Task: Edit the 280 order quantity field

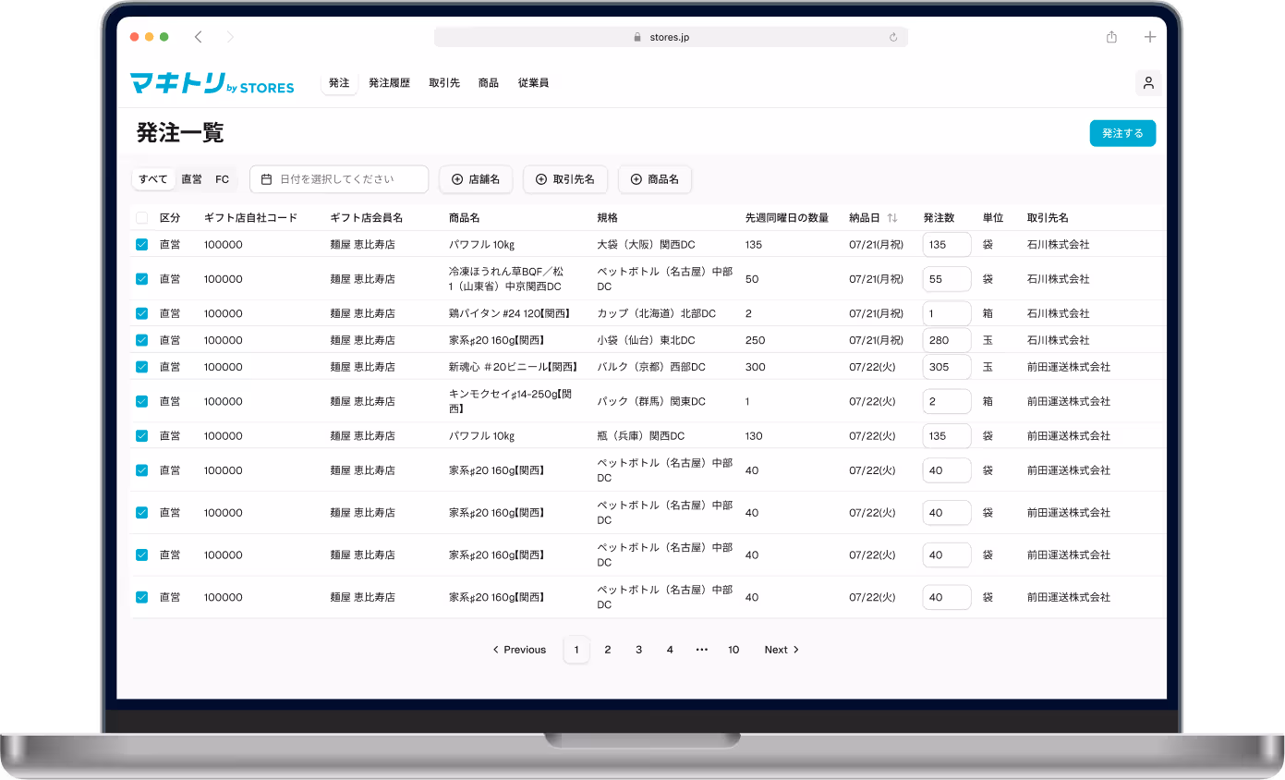Action: pyautogui.click(x=947, y=340)
